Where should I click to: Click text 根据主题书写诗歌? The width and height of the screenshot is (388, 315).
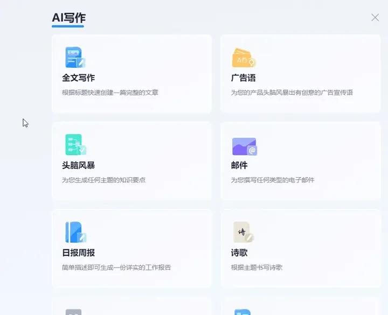[257, 267]
